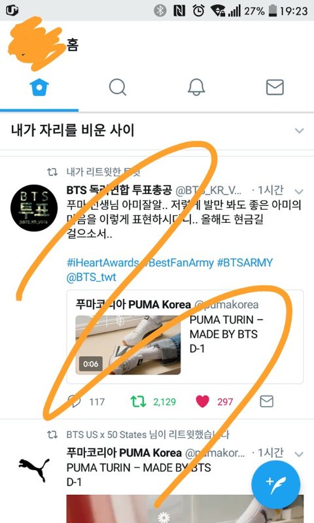Open quoted PUMA TURIN – MADE BY BTS tweet
314x523 pixels.
(x=185, y=337)
